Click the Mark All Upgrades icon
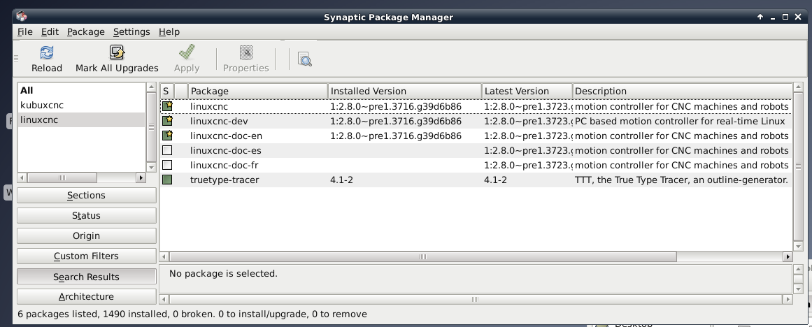The width and height of the screenshot is (812, 327). (117, 52)
